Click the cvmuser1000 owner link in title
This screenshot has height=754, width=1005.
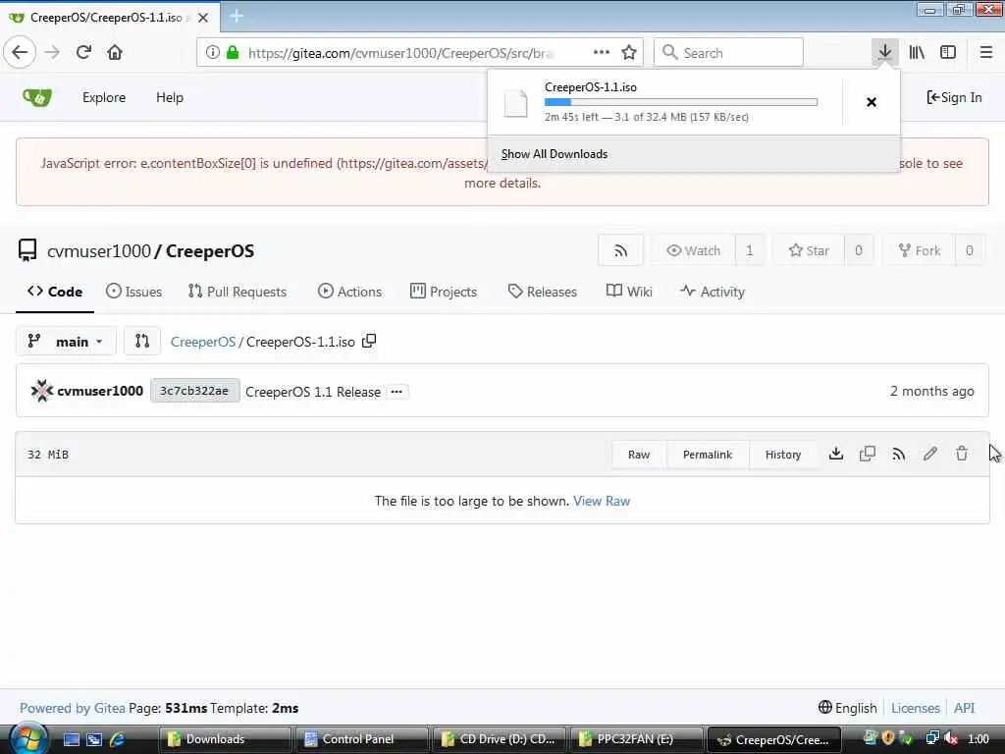99,251
